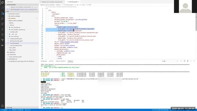Viewport: 197px width, 111px height.
Task: Click the objects_demo_webapp breadcrumb segment
Action: pos(47,5)
